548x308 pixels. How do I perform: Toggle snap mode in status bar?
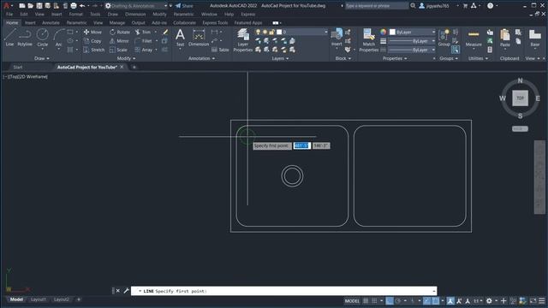[x=374, y=300]
